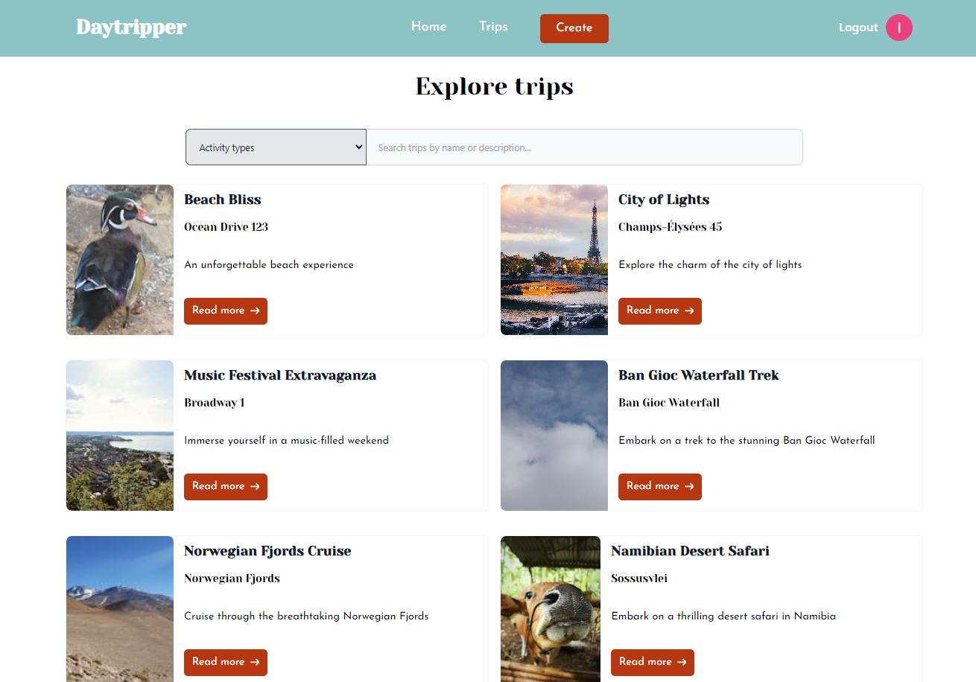Click the Daytripper logo
Image resolution: width=976 pixels, height=682 pixels.
[x=131, y=28]
